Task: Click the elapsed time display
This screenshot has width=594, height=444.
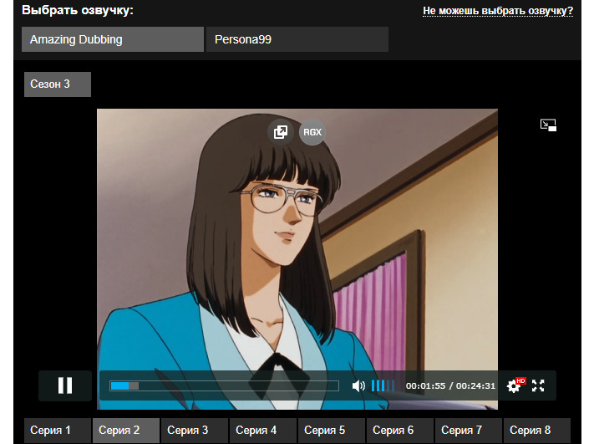Action: 425,386
